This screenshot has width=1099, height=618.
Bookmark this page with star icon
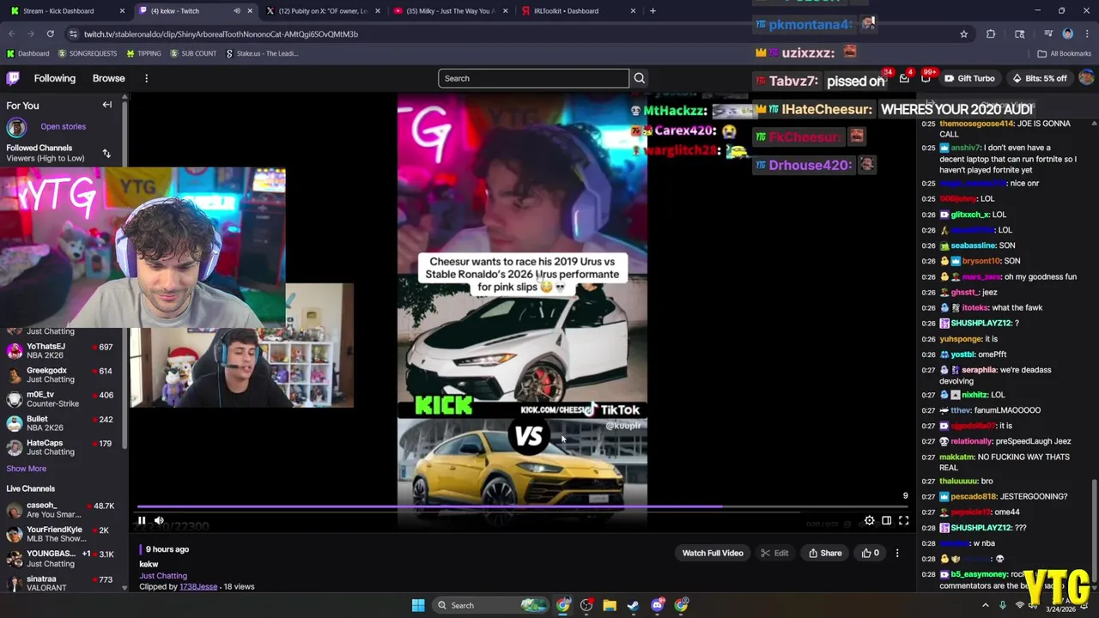click(x=963, y=34)
